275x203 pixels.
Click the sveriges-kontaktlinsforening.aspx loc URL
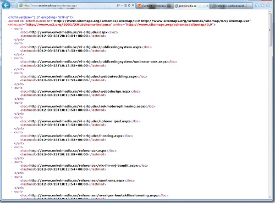click(94, 195)
